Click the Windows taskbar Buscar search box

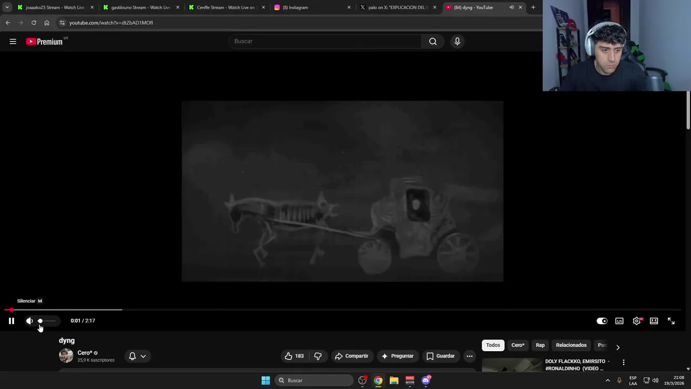(315, 380)
